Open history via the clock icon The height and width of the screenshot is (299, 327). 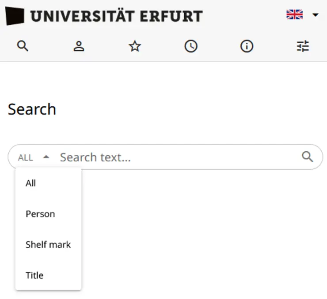click(191, 46)
